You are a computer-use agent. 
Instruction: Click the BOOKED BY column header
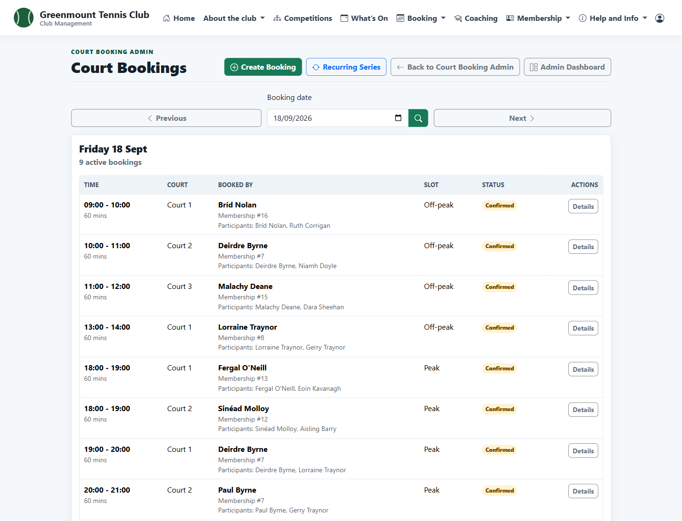point(235,185)
